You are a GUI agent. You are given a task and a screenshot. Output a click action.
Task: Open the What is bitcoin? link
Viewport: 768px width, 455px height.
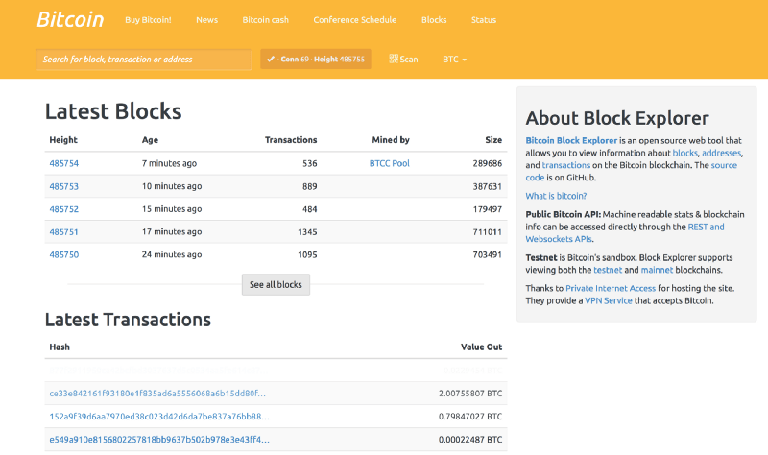(556, 196)
